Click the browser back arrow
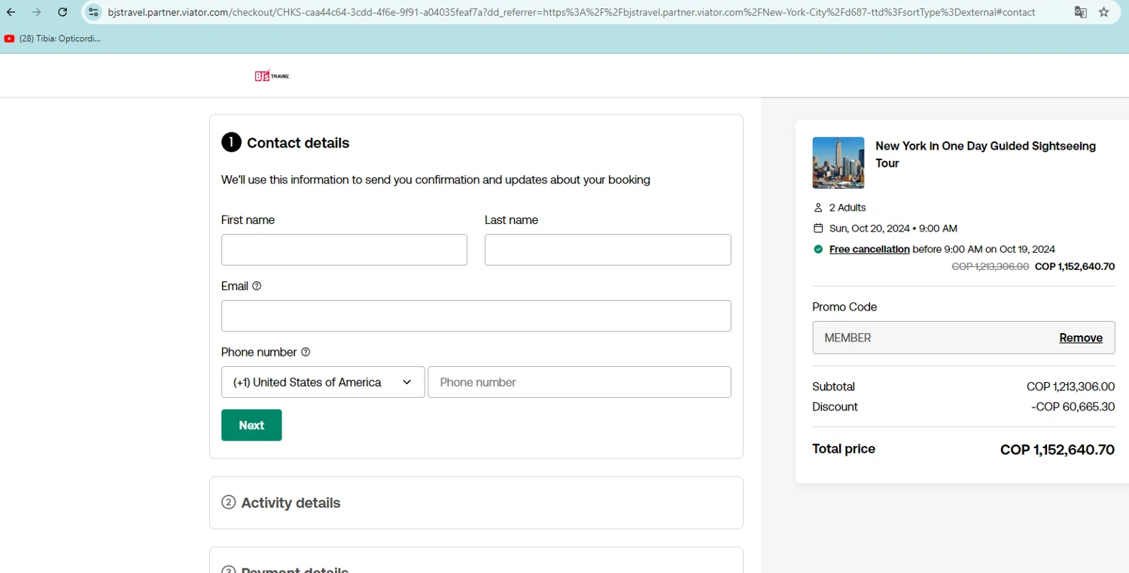The image size is (1129, 573). click(x=11, y=12)
